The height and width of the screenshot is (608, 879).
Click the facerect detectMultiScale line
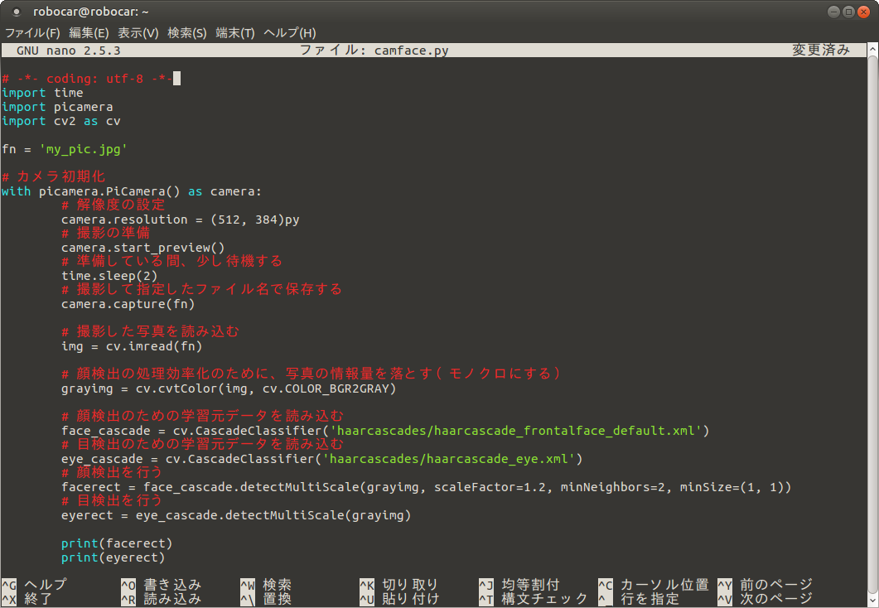(426, 487)
